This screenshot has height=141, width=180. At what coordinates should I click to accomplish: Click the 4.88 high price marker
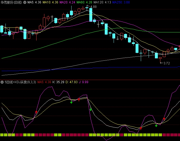click(94, 7)
